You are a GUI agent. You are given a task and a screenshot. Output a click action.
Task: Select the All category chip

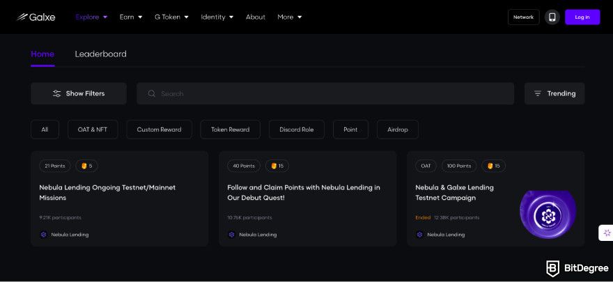(x=45, y=130)
